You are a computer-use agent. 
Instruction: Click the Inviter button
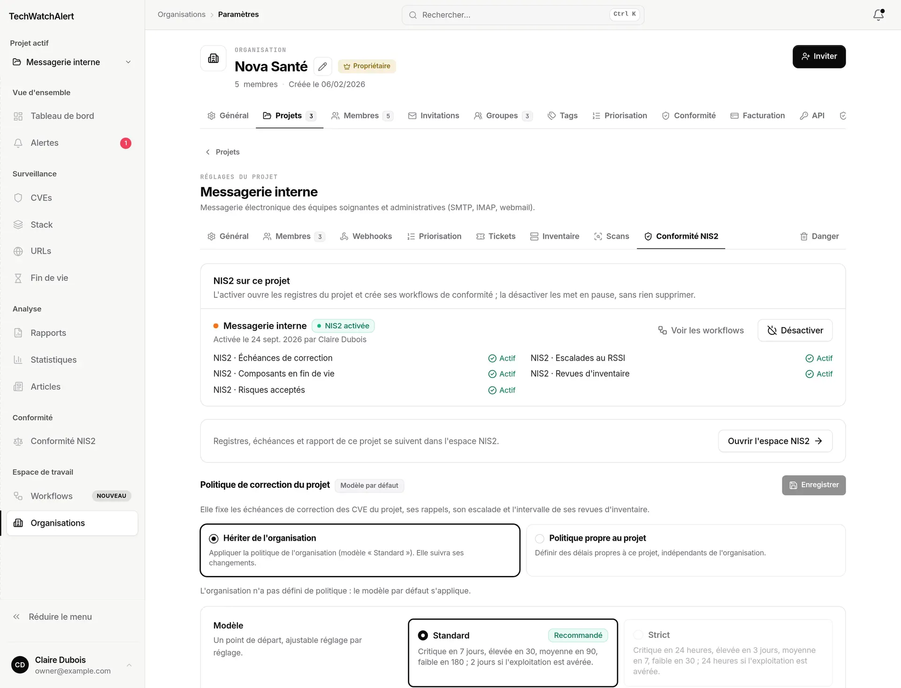(819, 57)
